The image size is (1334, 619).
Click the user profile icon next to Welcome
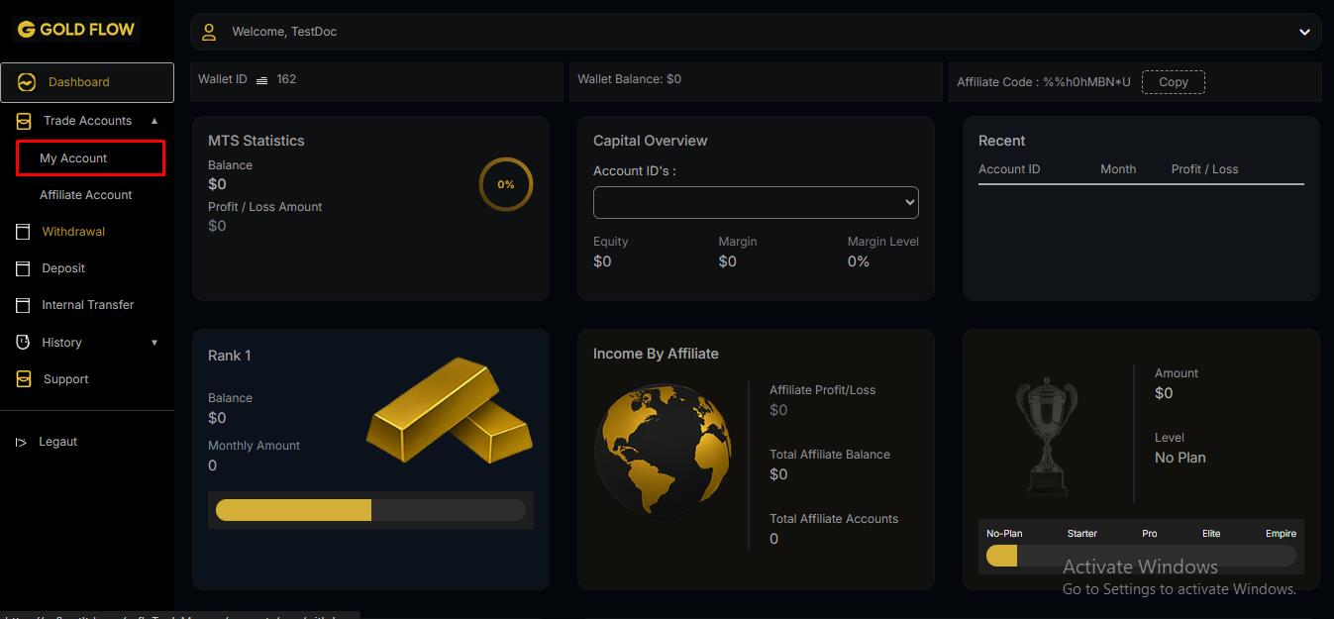pos(209,31)
